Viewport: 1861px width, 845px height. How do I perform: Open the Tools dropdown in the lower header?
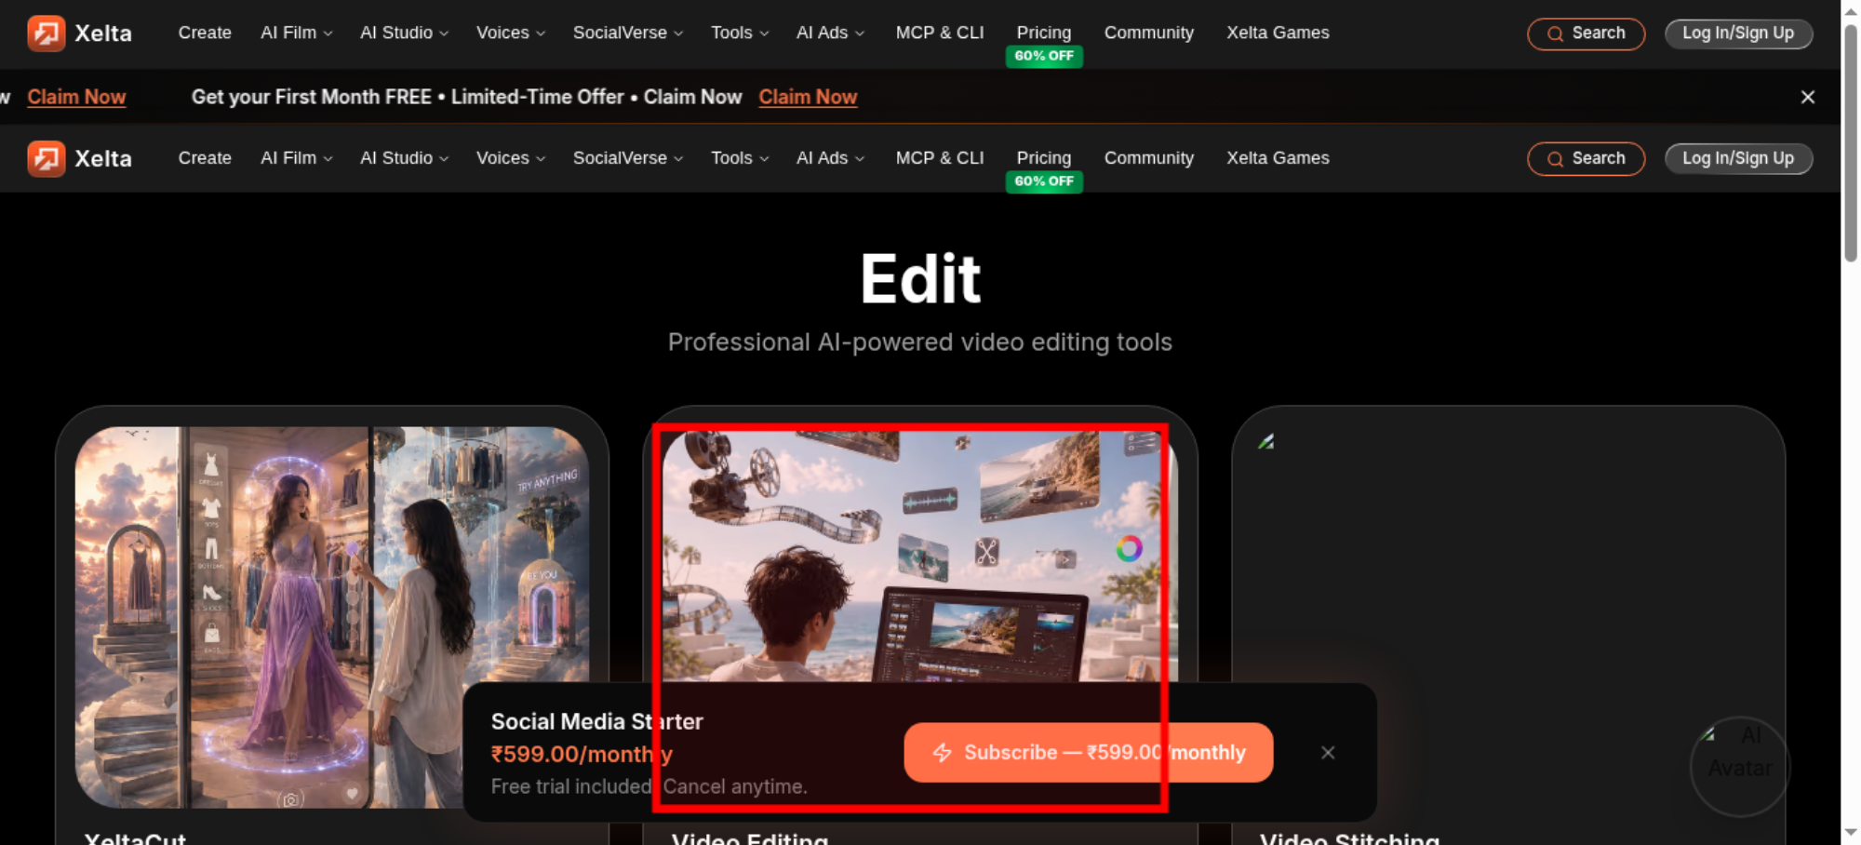point(740,158)
